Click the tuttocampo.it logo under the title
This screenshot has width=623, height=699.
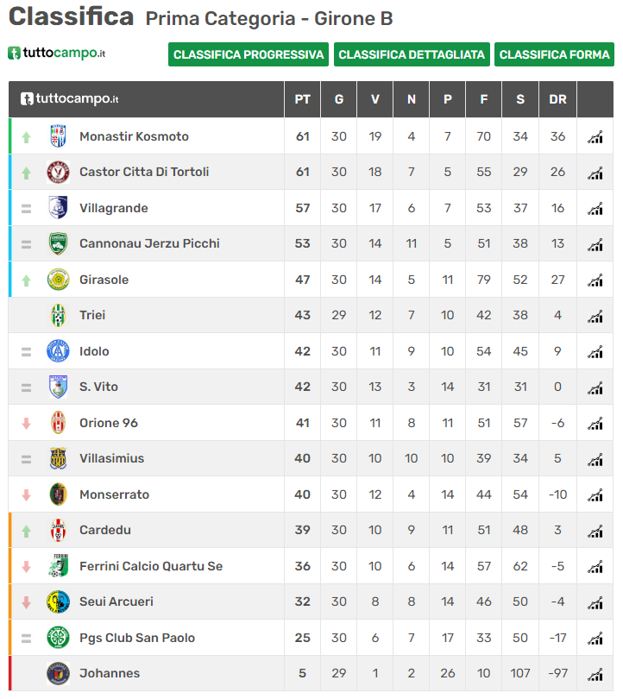pyautogui.click(x=57, y=53)
